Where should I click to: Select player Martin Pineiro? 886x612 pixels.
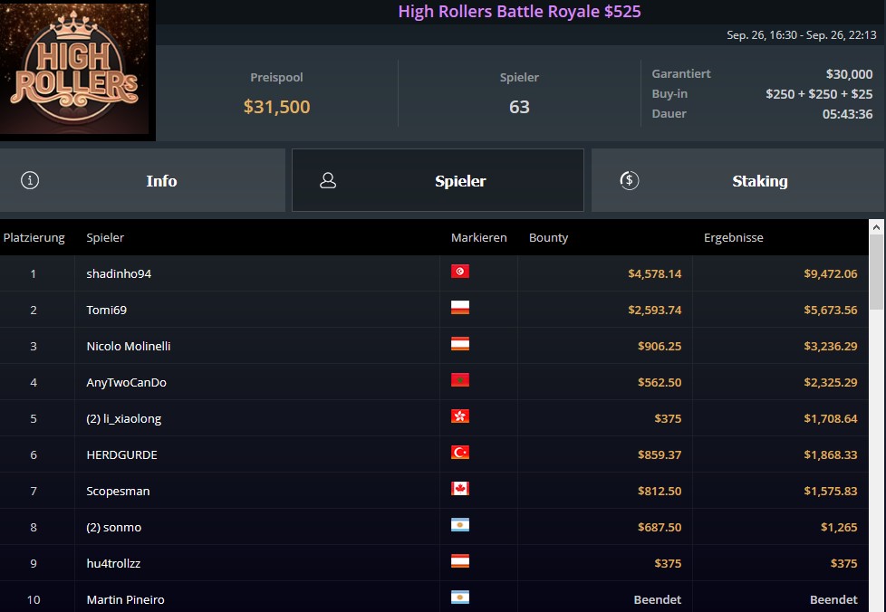coord(125,599)
